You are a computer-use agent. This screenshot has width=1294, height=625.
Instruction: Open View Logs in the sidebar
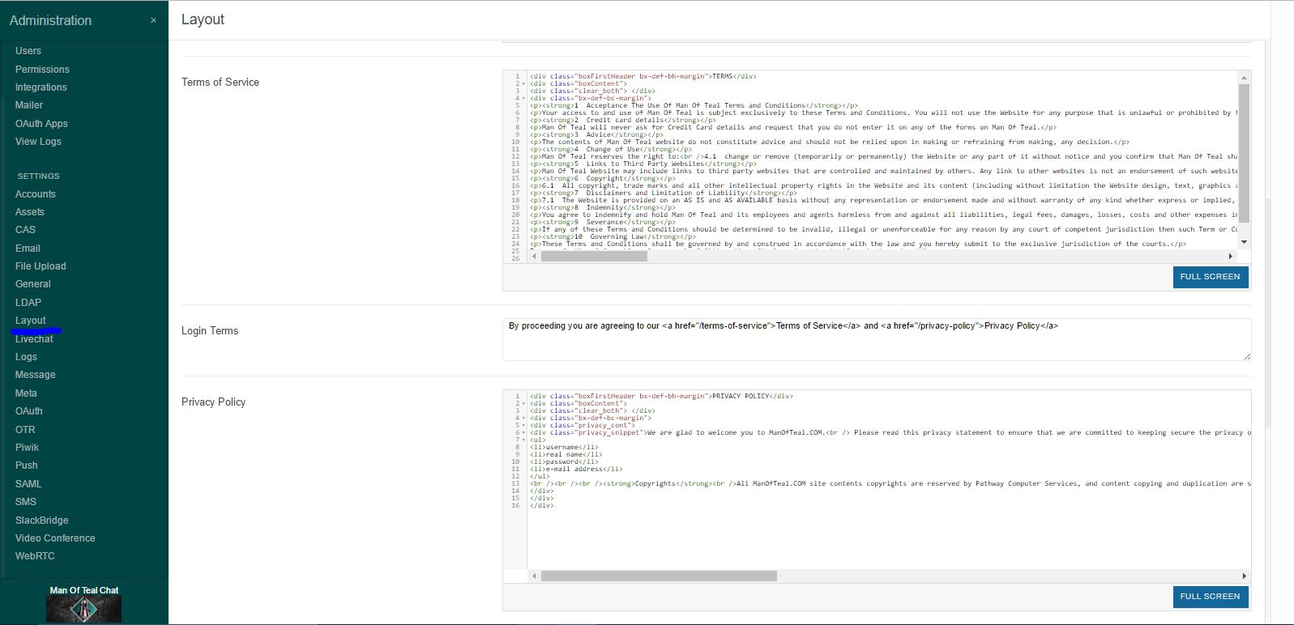click(38, 142)
